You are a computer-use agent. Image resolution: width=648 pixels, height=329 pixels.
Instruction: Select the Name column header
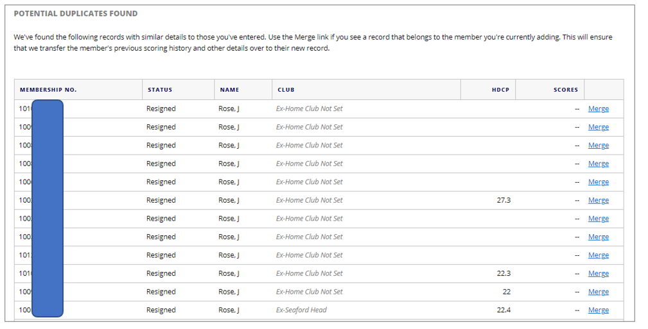(x=229, y=90)
